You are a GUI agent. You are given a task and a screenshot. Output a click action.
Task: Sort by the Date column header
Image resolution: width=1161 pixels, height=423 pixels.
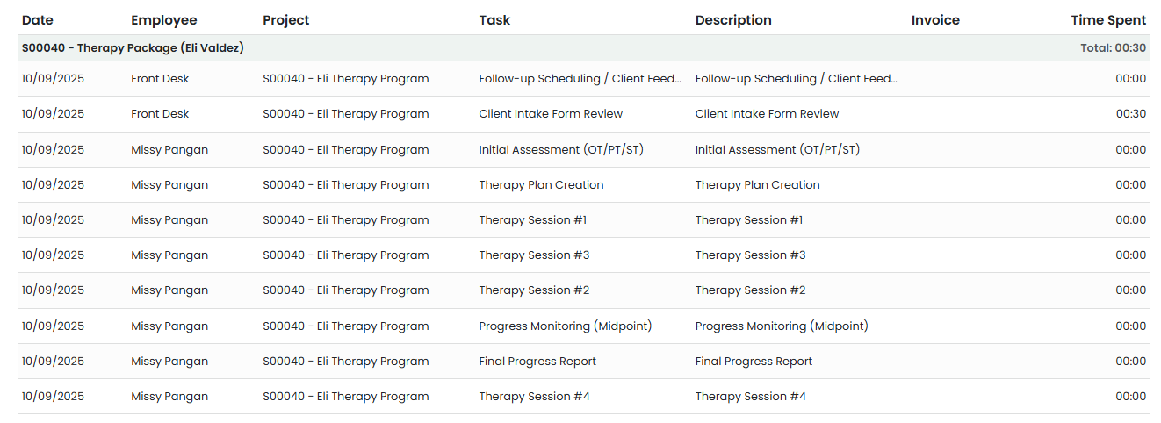coord(38,20)
